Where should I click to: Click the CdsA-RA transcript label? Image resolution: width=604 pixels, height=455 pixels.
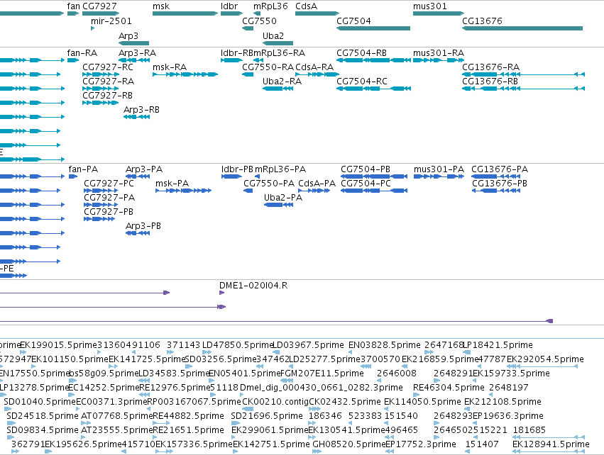(314, 67)
